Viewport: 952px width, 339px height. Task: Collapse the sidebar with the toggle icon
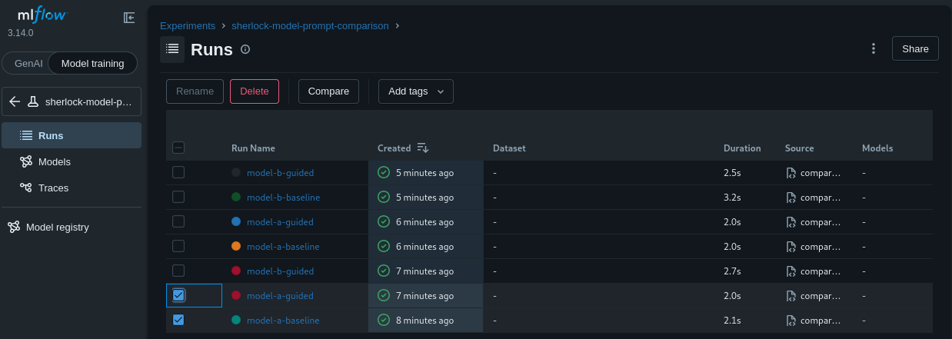129,17
